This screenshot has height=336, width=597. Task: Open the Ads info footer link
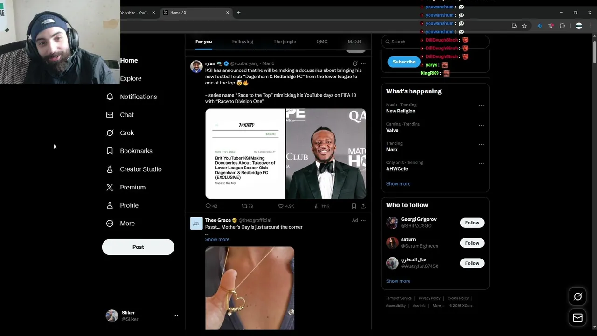pyautogui.click(x=419, y=306)
